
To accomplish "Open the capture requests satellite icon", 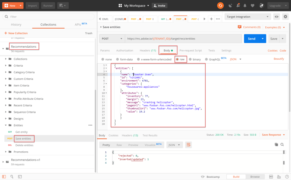I will (x=230, y=6).
